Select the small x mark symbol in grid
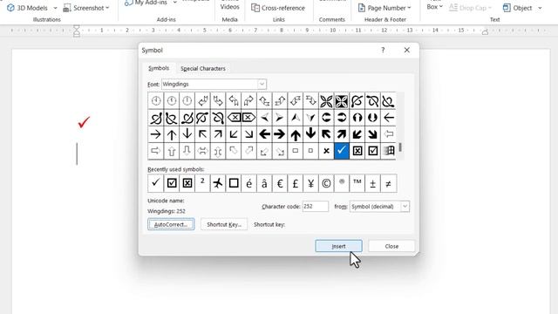Screen dimensions: 558x314 pyautogui.click(x=326, y=151)
